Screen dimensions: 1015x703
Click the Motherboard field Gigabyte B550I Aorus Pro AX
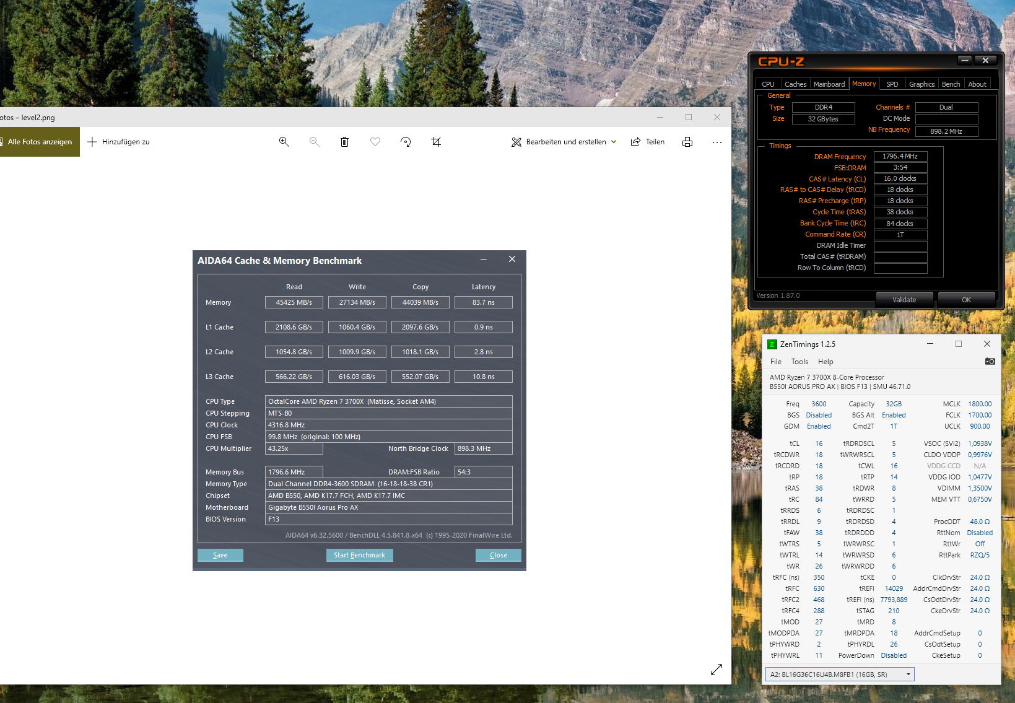[389, 507]
